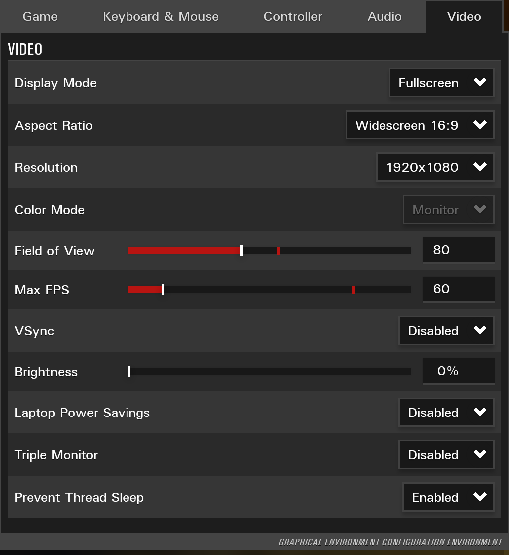Open the Audio settings tab

[x=384, y=17]
